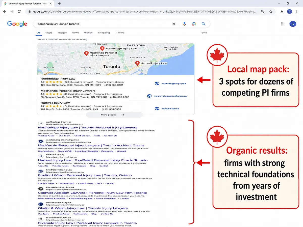Expand the More search filters menu
This screenshot has width=303, height=227.
(120, 33)
